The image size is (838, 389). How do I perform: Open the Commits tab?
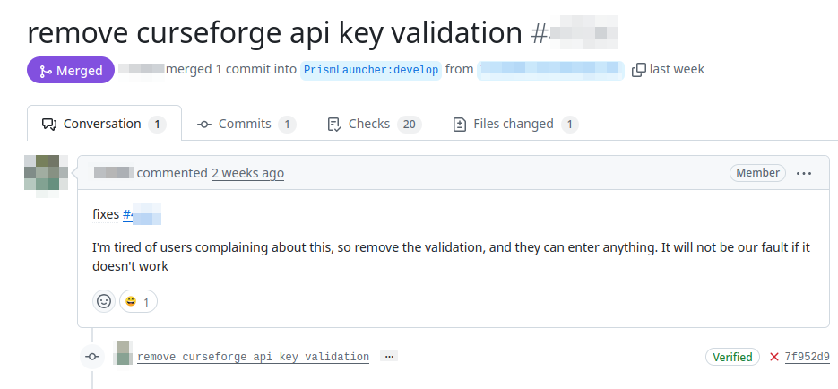tap(246, 124)
